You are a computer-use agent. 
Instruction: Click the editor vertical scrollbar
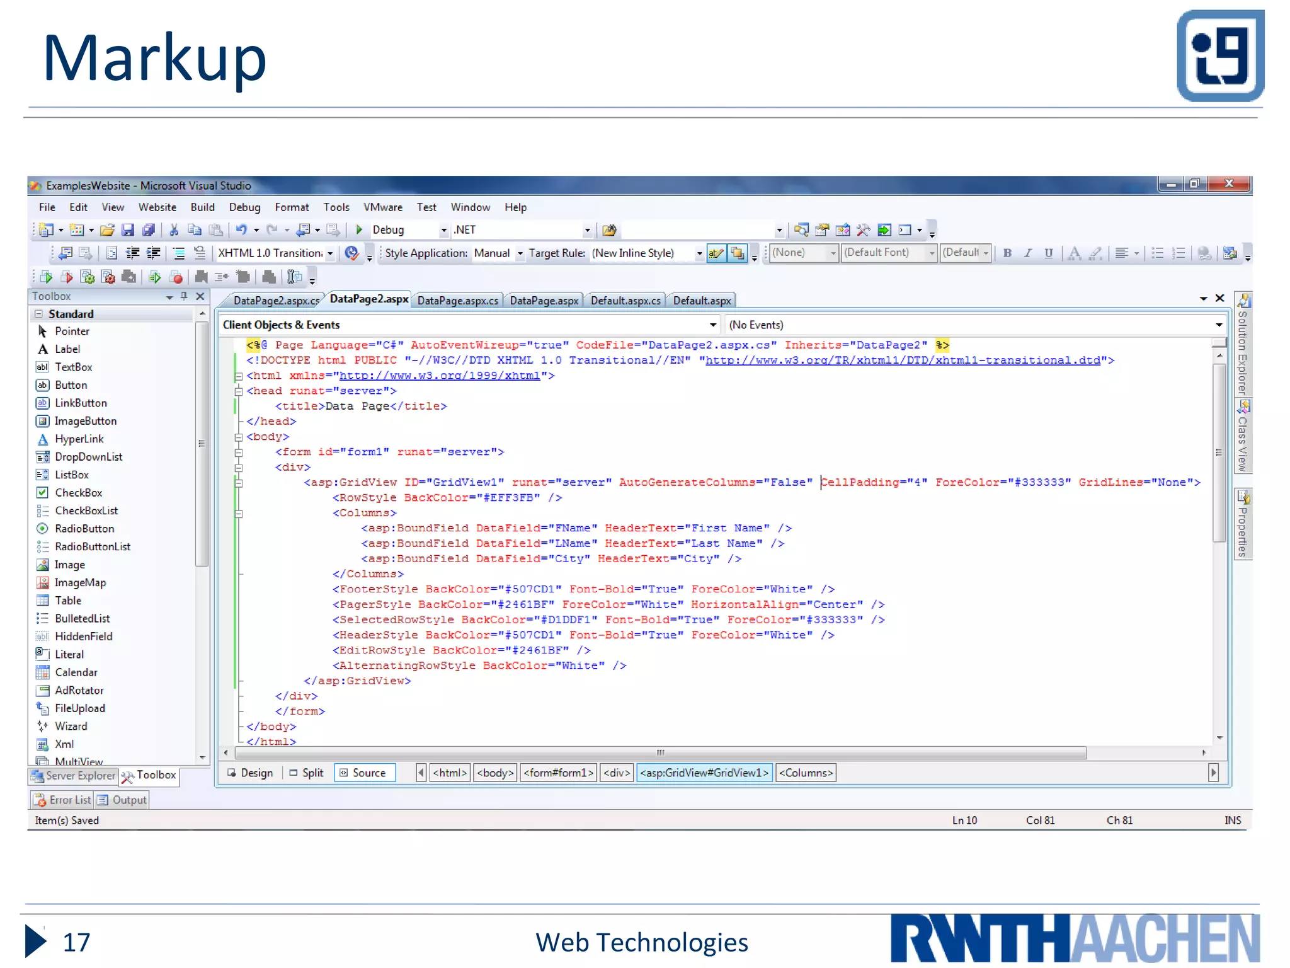tap(1219, 451)
